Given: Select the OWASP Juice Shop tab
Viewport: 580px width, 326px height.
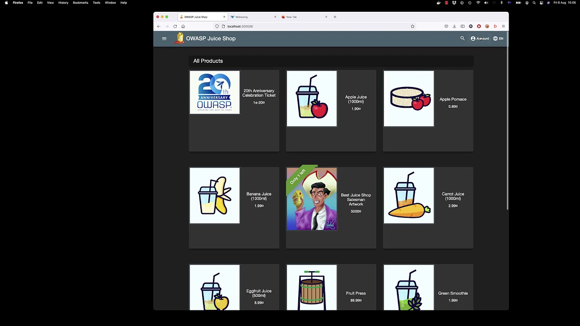Looking at the screenshot, I should click(202, 17).
